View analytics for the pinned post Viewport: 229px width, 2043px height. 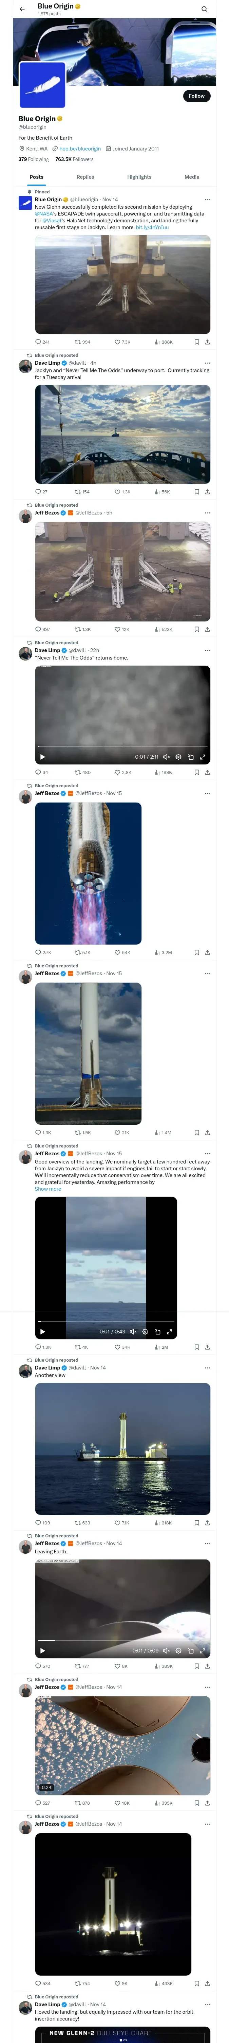tap(158, 342)
